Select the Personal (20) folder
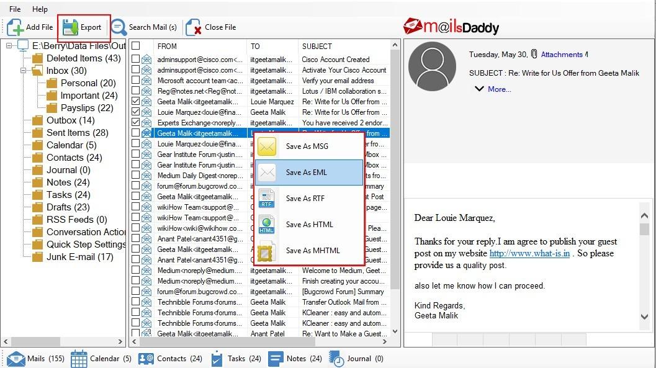Viewport: 656px width, 368px height. point(88,83)
